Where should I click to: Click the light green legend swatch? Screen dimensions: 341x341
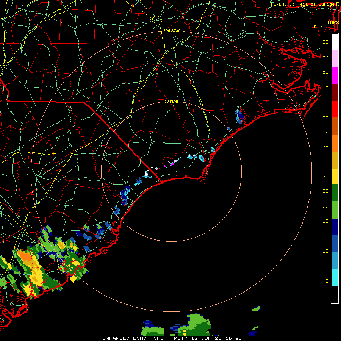click(335, 210)
